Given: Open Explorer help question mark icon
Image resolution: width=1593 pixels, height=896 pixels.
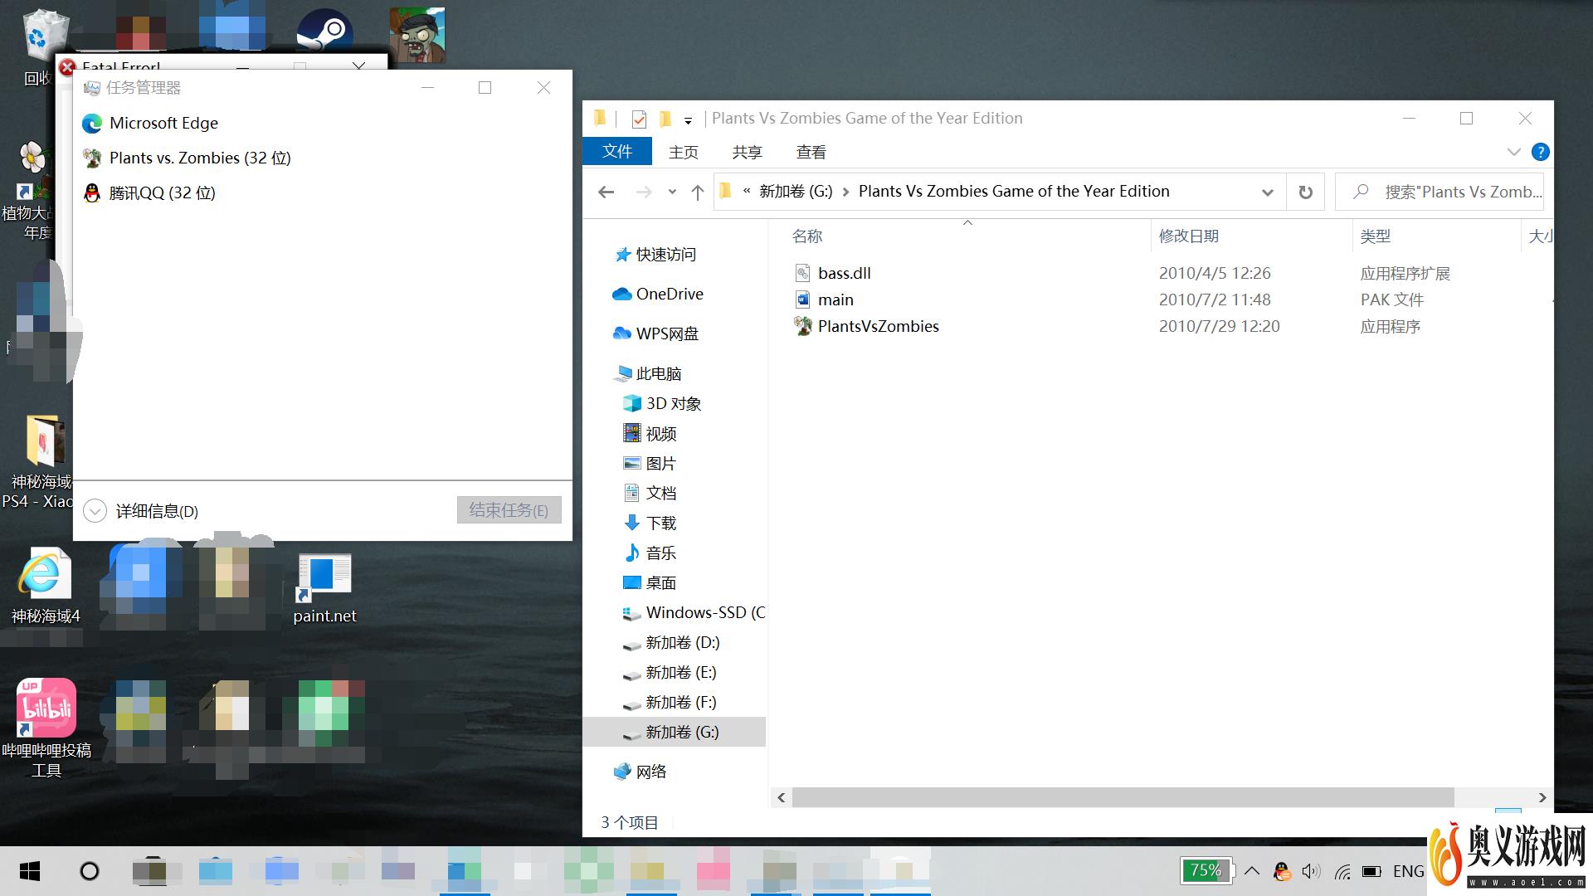Looking at the screenshot, I should 1540,152.
